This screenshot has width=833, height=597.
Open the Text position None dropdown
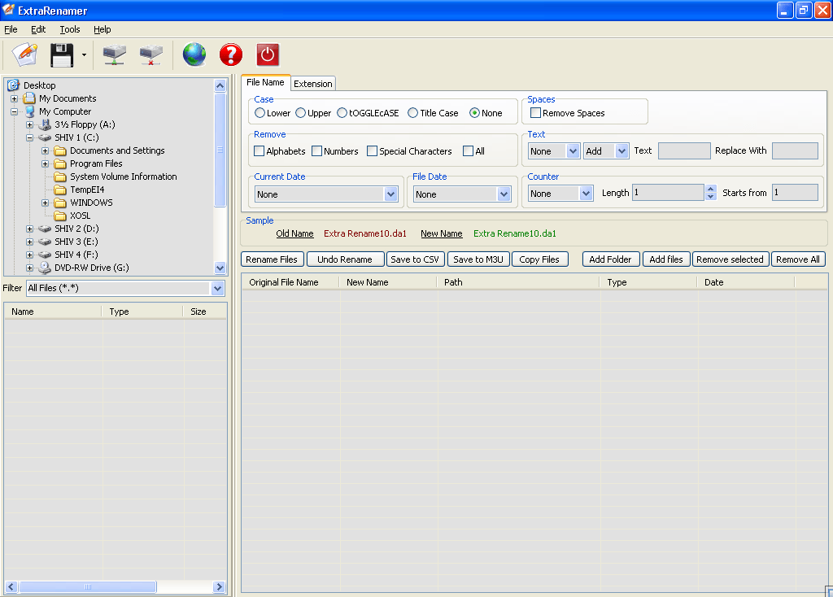(x=573, y=150)
